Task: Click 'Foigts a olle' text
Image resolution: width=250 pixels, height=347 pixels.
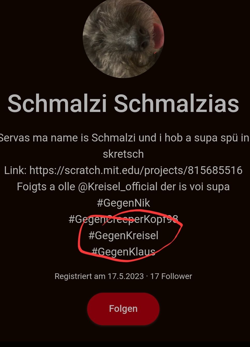Action: [x=46, y=187]
